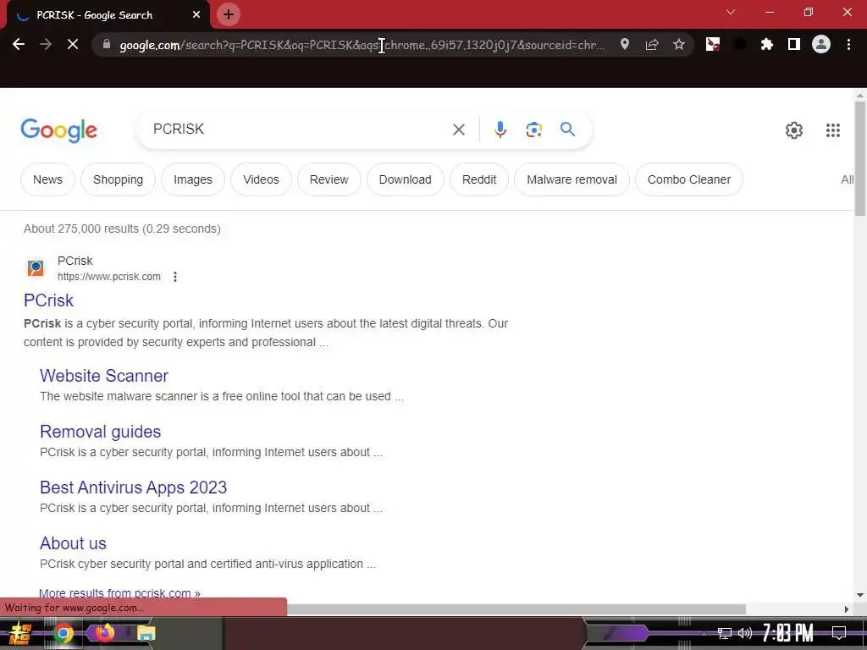Select the Reddit filter chip
Screen dimensions: 867x650
coord(479,179)
